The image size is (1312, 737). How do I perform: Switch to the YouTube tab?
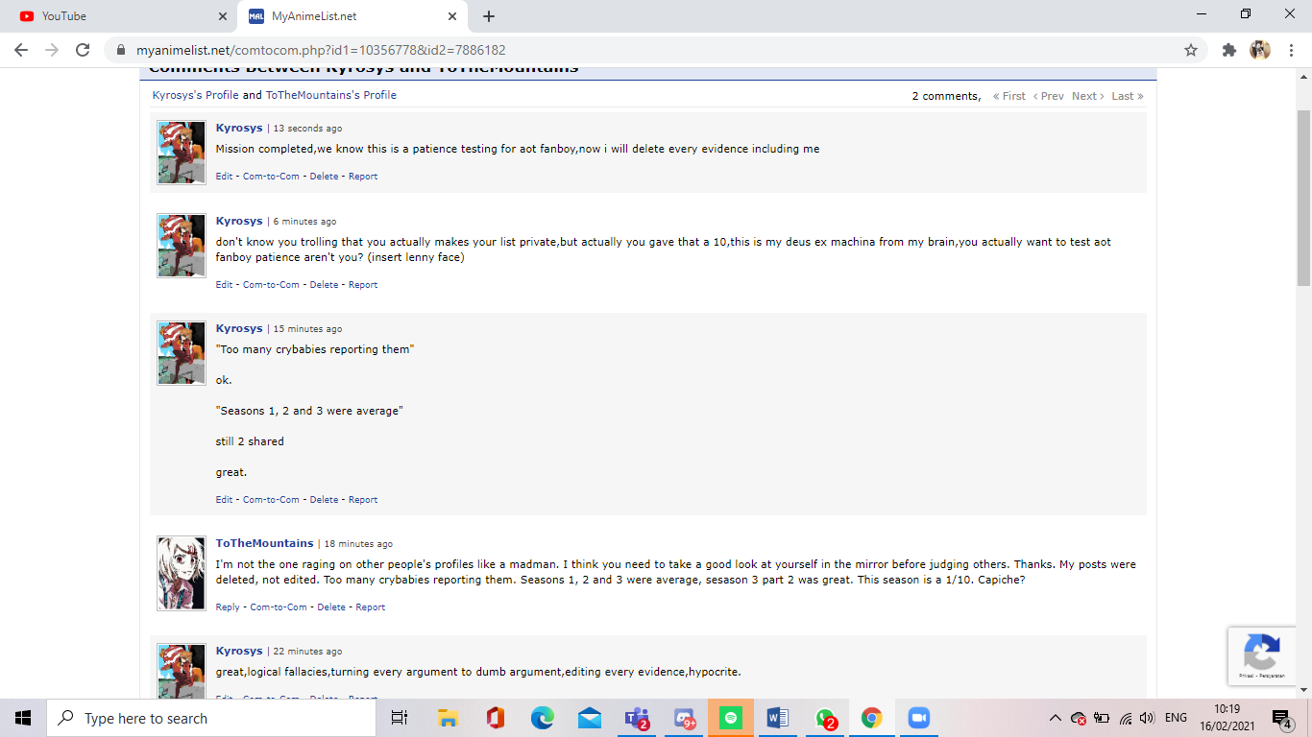pos(121,16)
